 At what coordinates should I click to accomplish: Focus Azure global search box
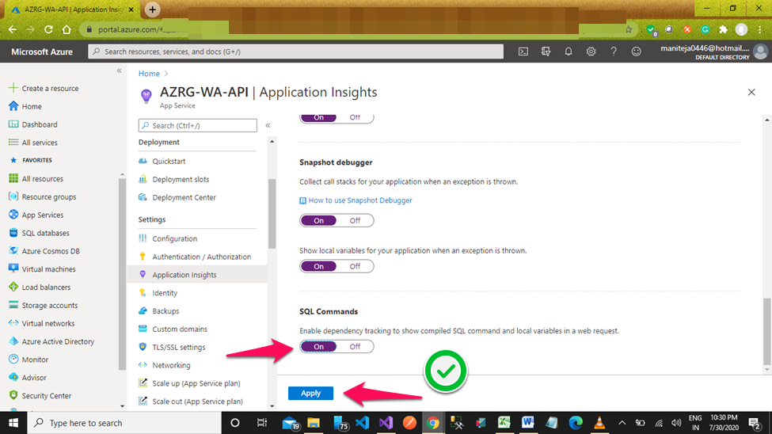[x=295, y=51]
